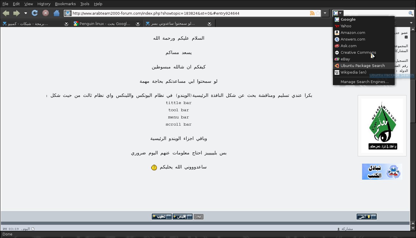
Task: Click the PM button below the post
Action: tap(198, 217)
